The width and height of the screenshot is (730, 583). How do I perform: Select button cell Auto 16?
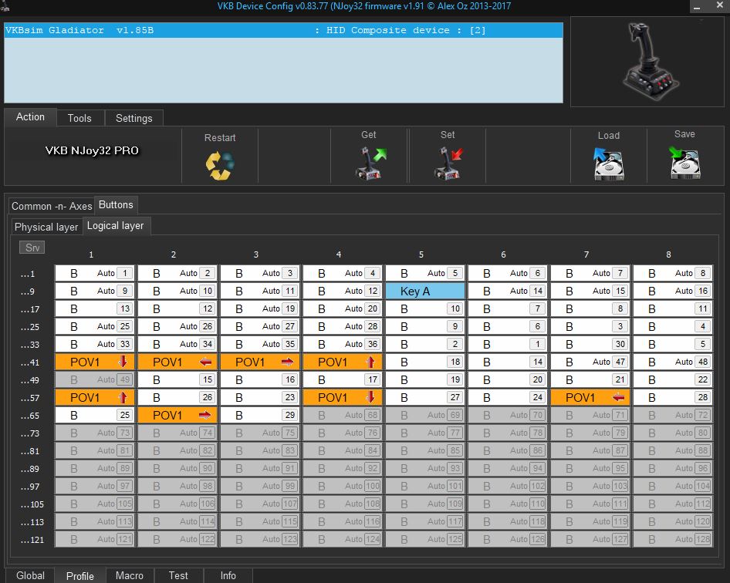pyautogui.click(x=673, y=291)
